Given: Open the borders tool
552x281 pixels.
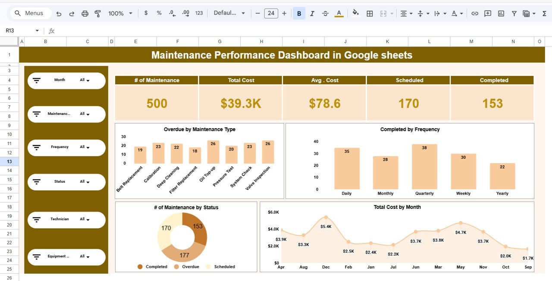Looking at the screenshot, I should coord(370,13).
